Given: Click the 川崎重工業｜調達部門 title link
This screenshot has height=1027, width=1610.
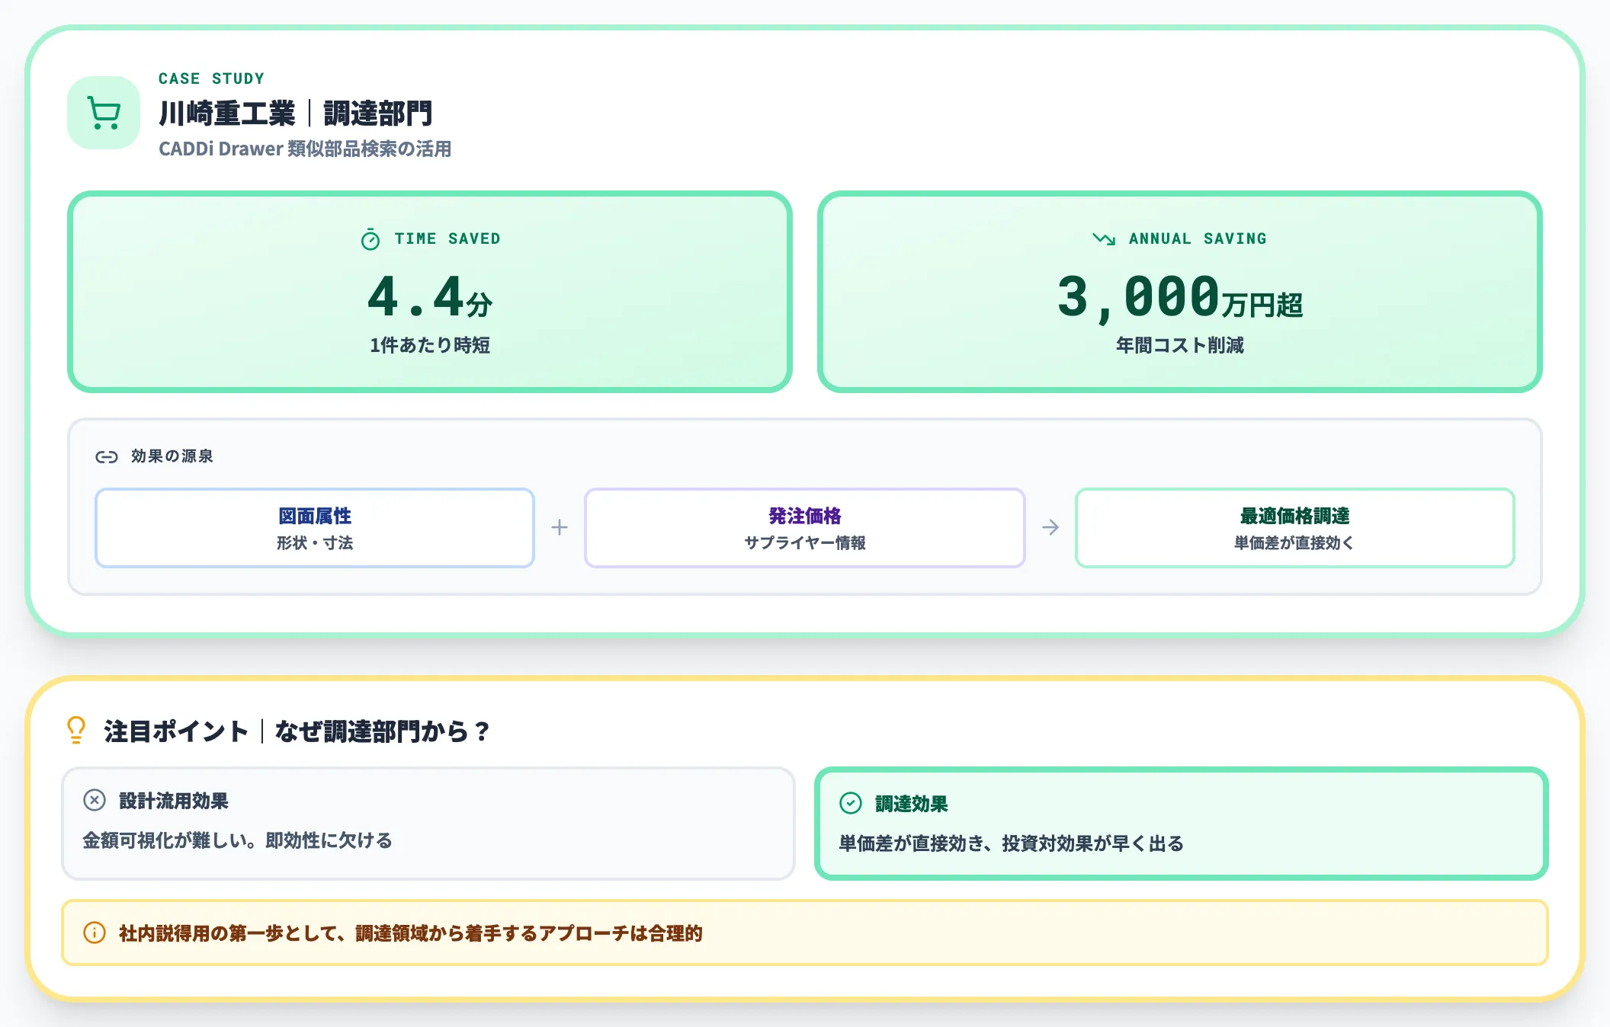Looking at the screenshot, I should point(295,114).
